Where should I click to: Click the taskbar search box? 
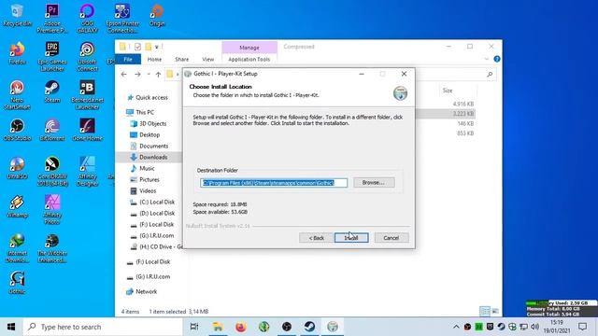(103, 327)
